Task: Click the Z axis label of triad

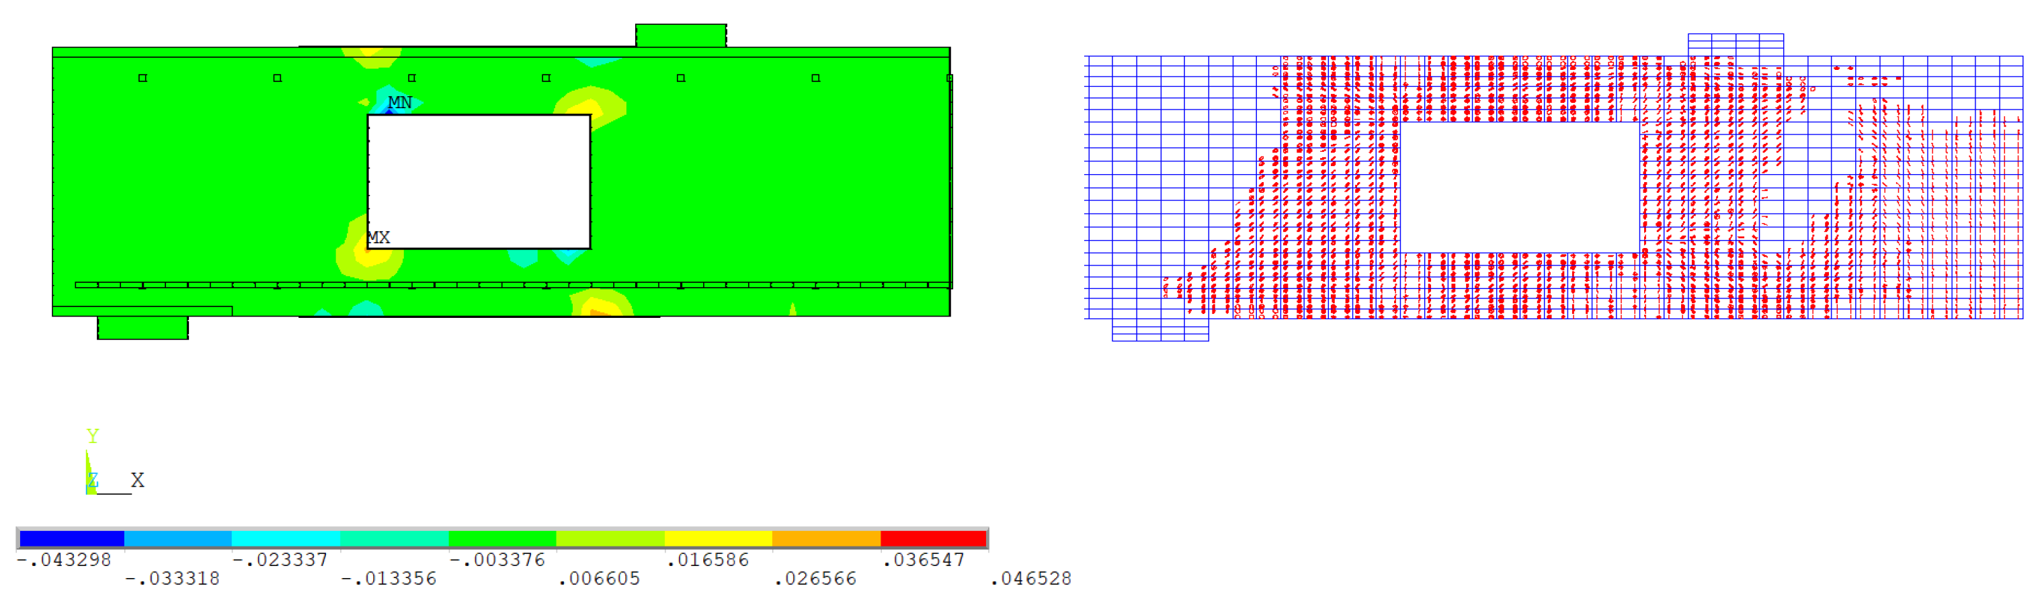Action: (93, 480)
